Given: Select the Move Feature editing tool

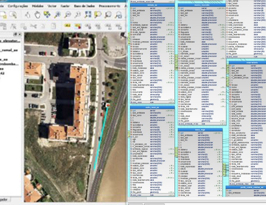Looking at the screenshot, I should click(x=3, y=26).
